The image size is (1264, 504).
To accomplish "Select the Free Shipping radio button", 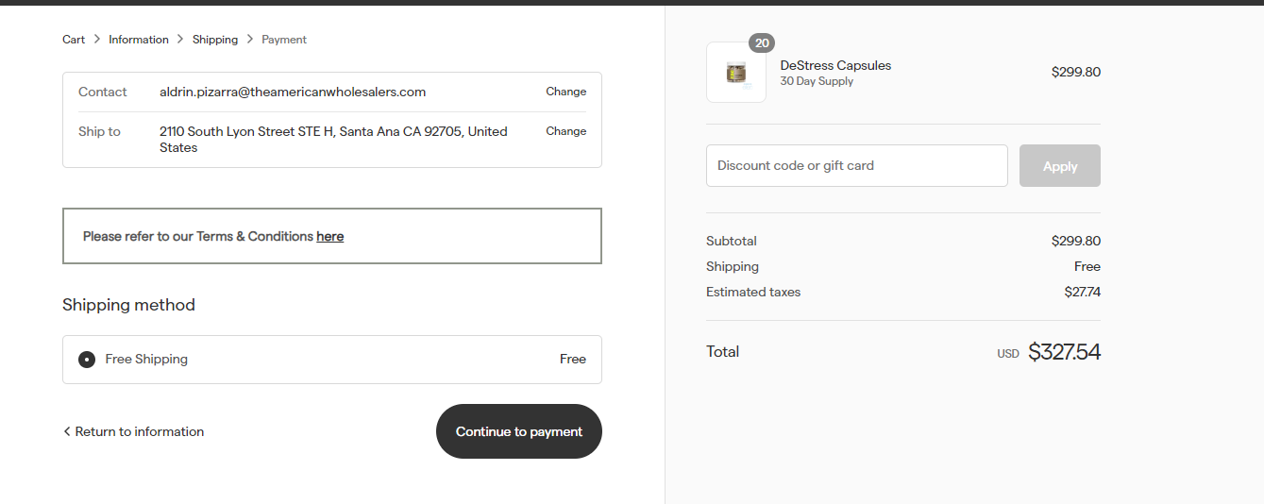I will coord(87,360).
